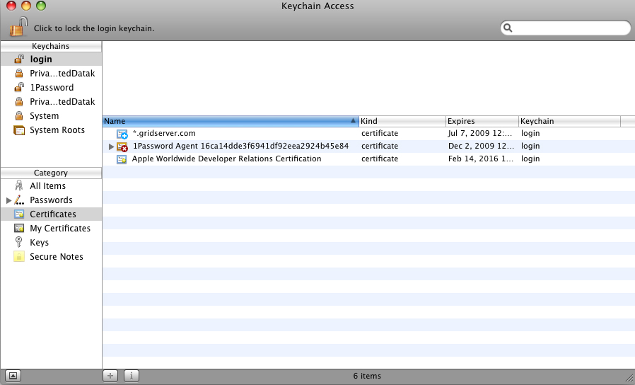Click the Keys category icon

[x=19, y=243]
